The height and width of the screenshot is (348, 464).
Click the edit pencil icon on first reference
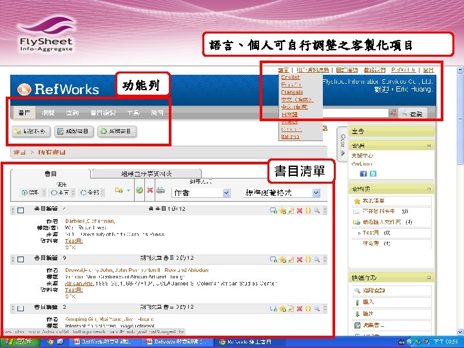[x=291, y=210]
